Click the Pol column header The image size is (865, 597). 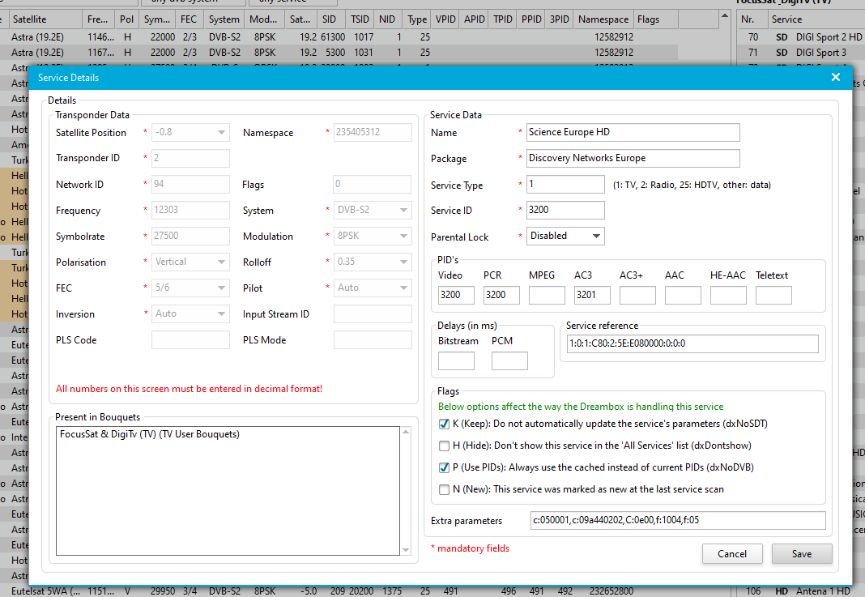pos(127,19)
